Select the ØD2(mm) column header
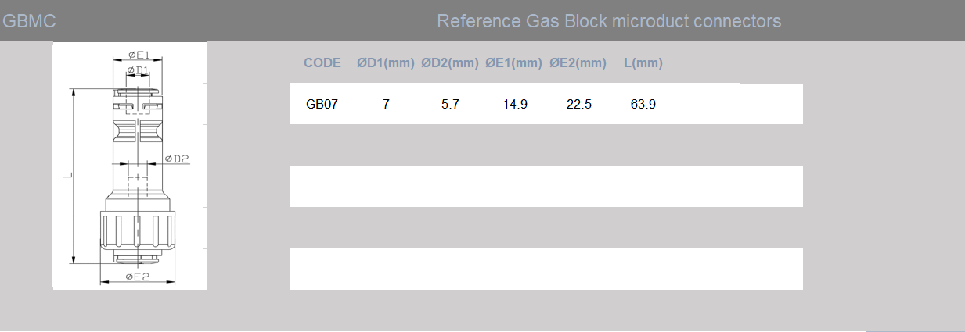Screen dimensions: 965x332 click(x=449, y=63)
